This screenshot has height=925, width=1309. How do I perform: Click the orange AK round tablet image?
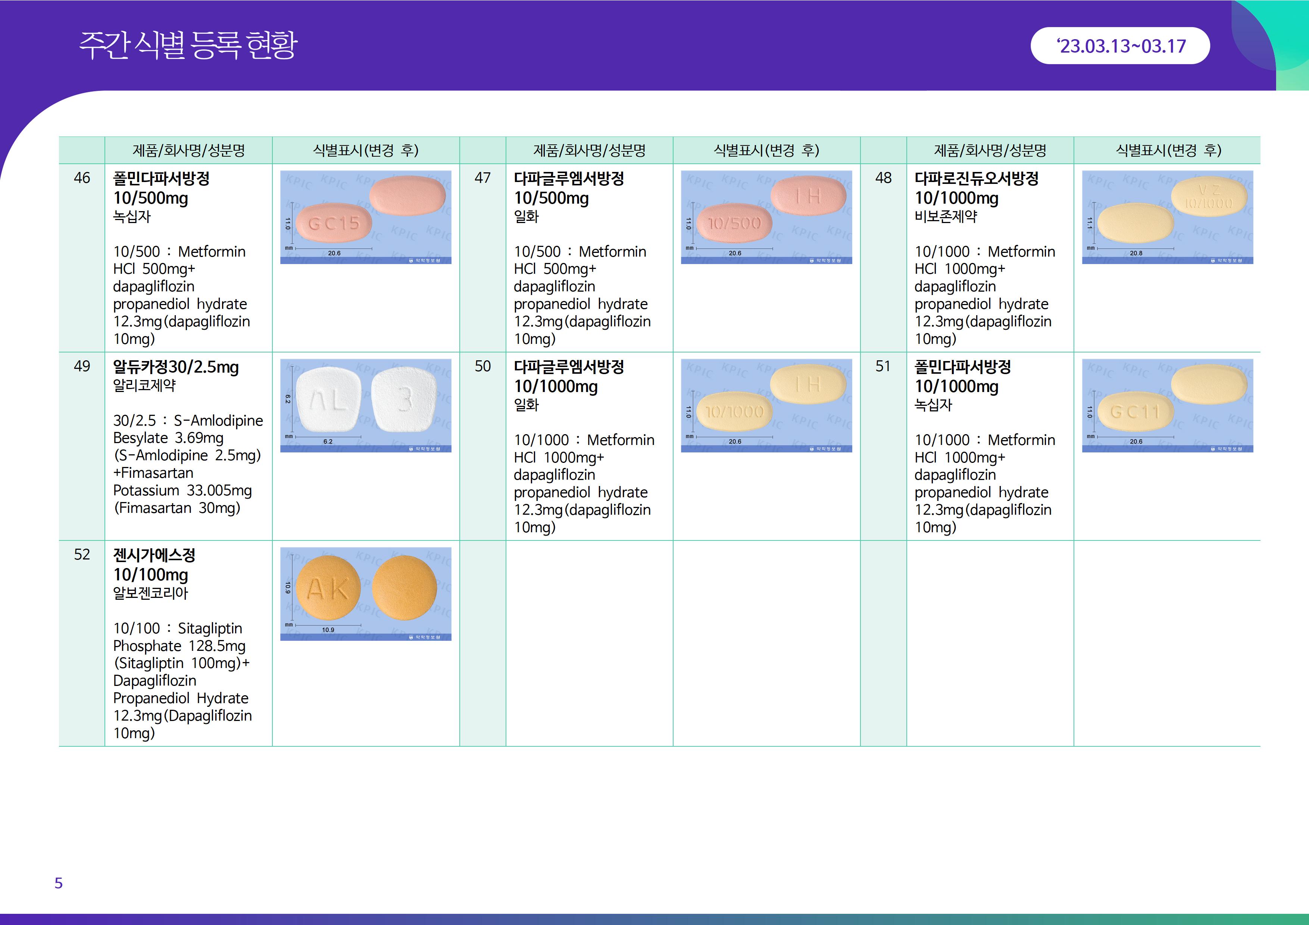pyautogui.click(x=365, y=593)
